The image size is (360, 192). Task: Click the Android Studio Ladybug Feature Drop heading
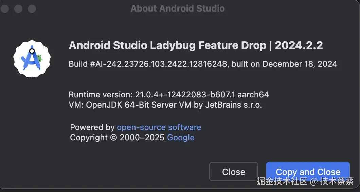tap(167, 45)
